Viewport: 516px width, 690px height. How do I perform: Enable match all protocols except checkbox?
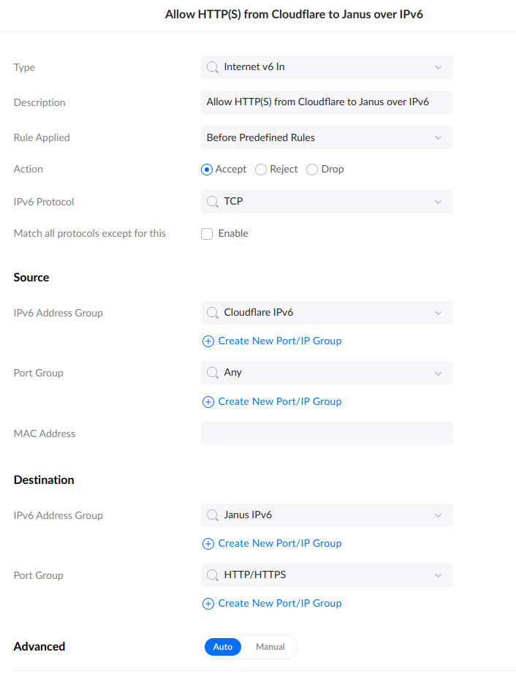pos(208,233)
